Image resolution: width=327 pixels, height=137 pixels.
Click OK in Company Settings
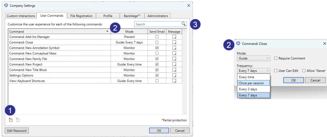159,130
